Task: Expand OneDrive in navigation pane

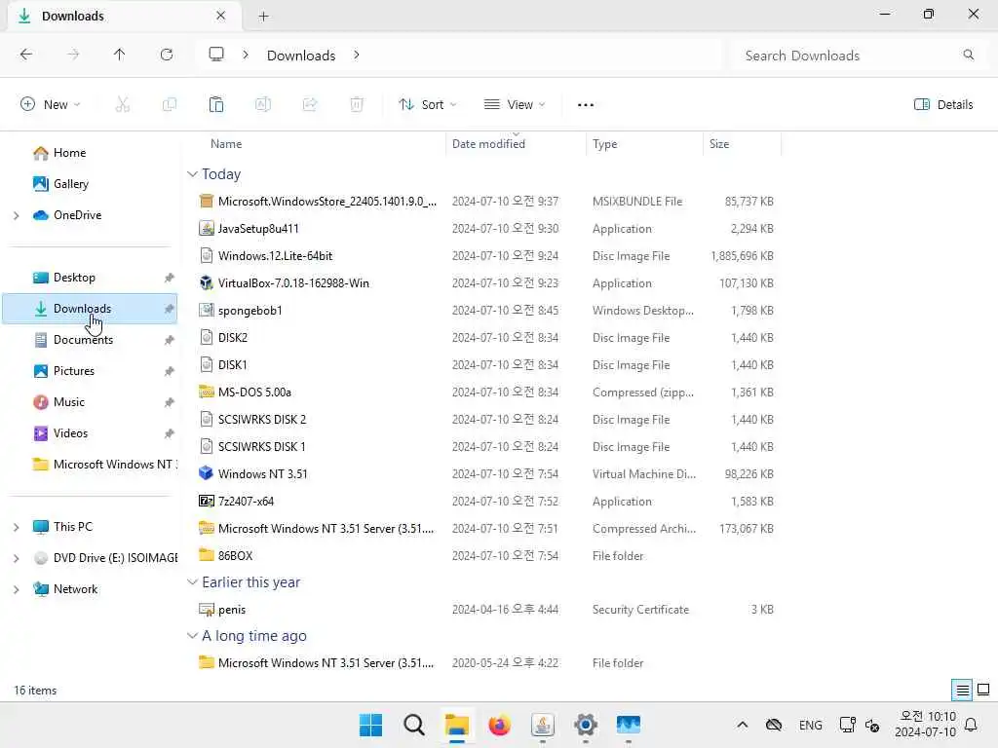Action: pos(16,215)
